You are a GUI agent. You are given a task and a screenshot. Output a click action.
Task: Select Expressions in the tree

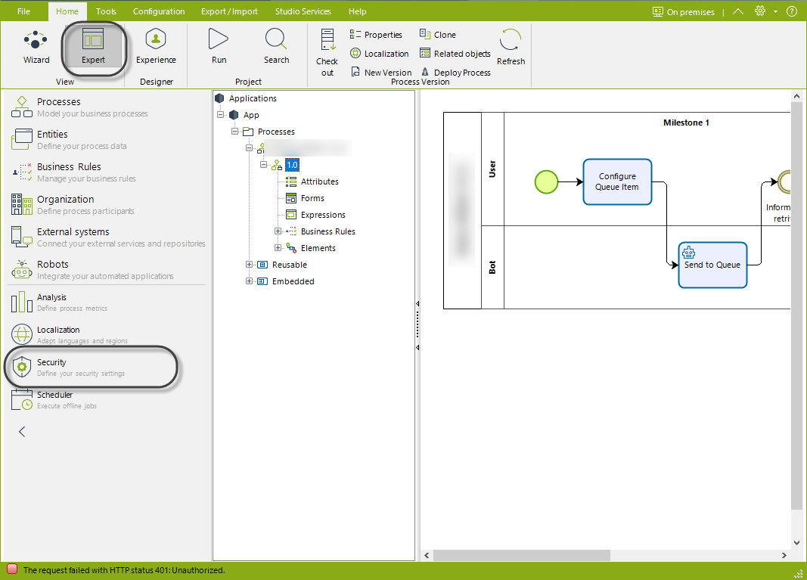[x=323, y=215]
